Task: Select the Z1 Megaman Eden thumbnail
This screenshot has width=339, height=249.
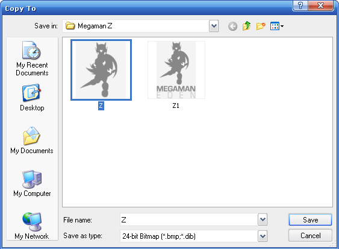Action: (x=176, y=70)
